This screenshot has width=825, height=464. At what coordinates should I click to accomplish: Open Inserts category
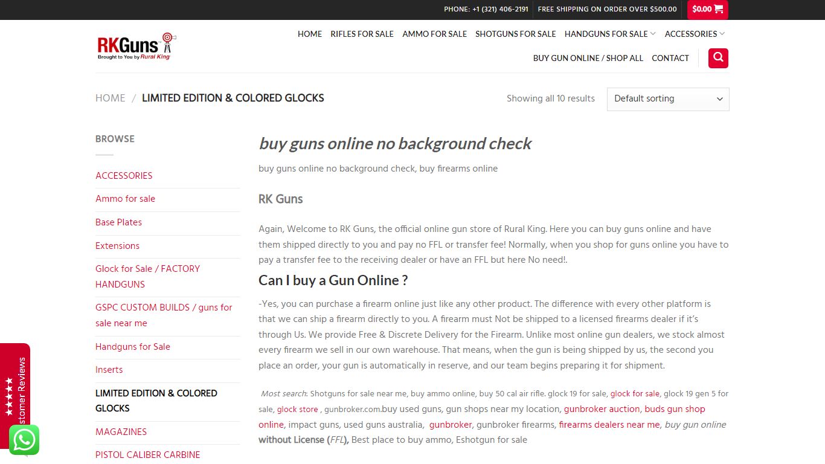click(109, 370)
